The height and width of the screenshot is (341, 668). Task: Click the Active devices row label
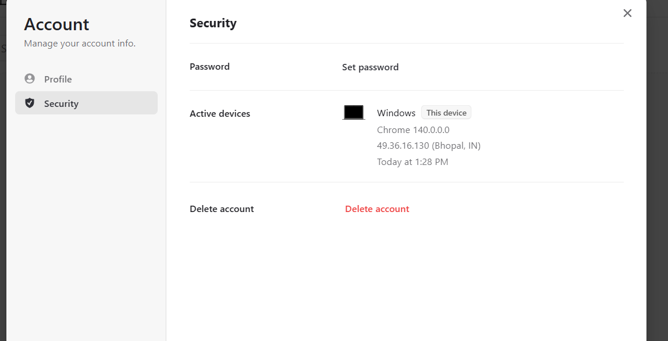tap(220, 113)
